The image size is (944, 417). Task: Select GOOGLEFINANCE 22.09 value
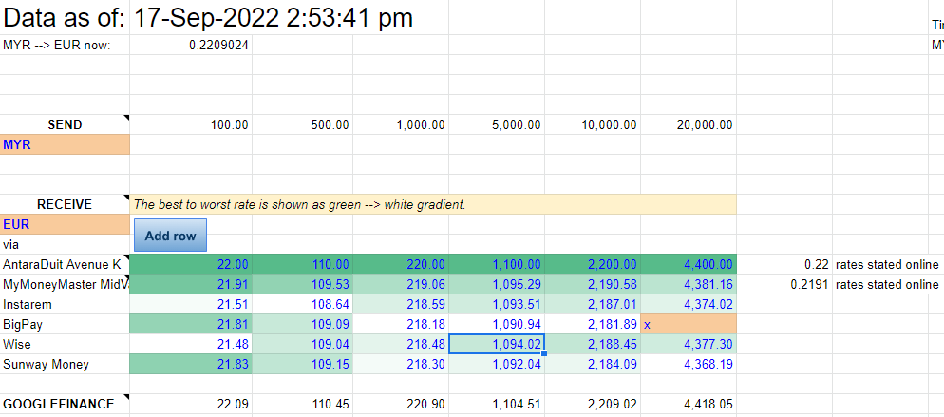pos(191,404)
